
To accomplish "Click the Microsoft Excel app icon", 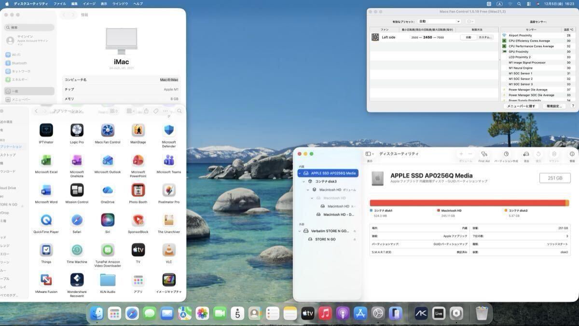I will pos(46,161).
